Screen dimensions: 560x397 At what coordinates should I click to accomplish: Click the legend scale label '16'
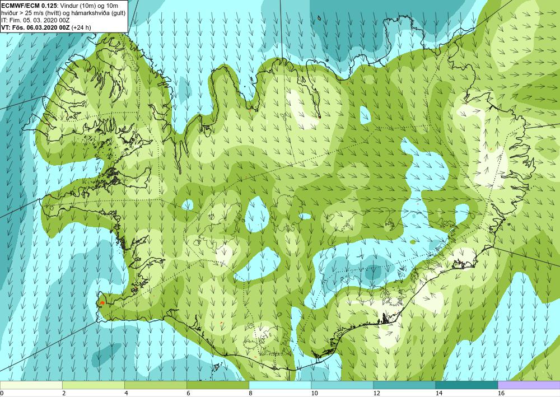click(501, 394)
